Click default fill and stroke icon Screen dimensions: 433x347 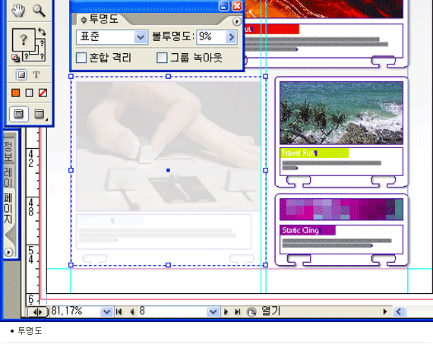15,58
